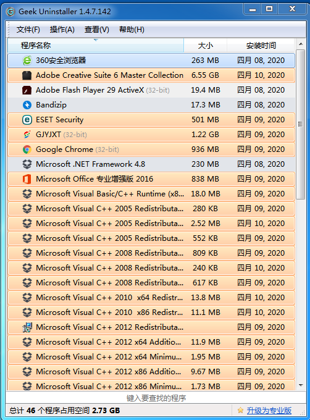
Task: Open the 帮助(H) menu
Action: 132,30
